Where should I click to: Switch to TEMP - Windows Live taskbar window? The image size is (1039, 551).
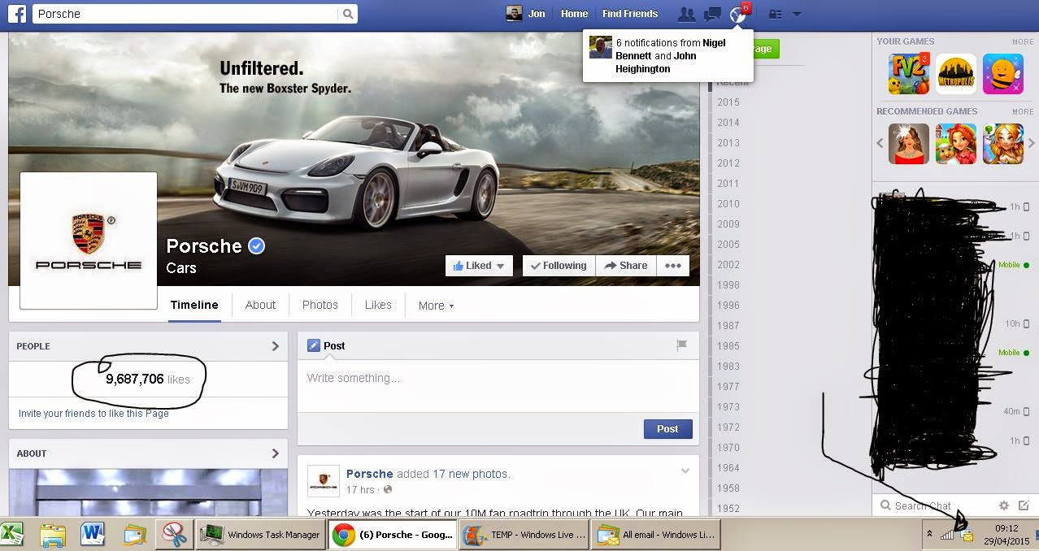coord(524,534)
